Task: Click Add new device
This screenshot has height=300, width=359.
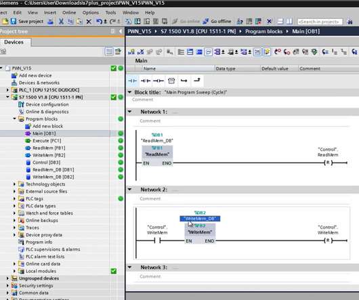Action: click(x=35, y=76)
